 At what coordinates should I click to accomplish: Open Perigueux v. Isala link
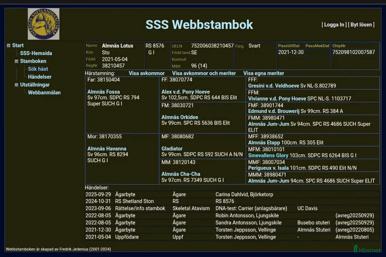[x=268, y=168]
